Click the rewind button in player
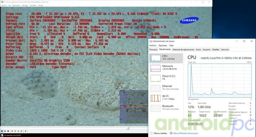This screenshot has width=256, height=137. (x=15, y=131)
